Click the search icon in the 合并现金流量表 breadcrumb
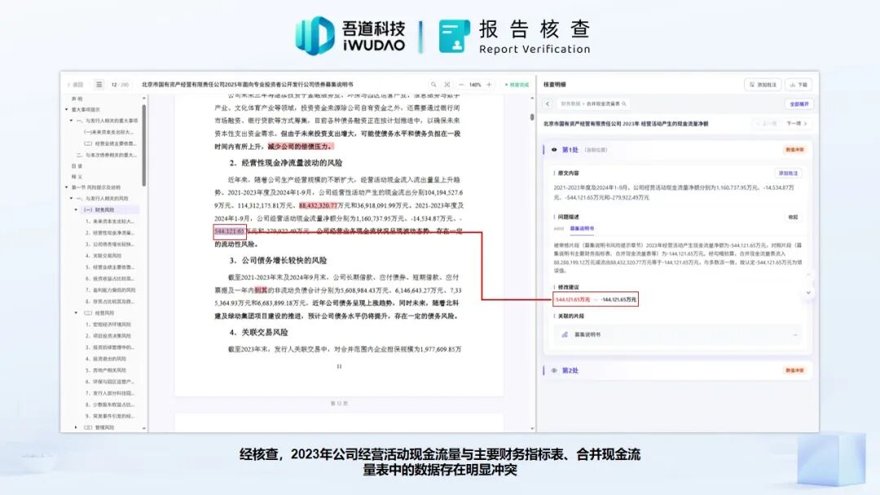The image size is (880, 495). [x=623, y=103]
